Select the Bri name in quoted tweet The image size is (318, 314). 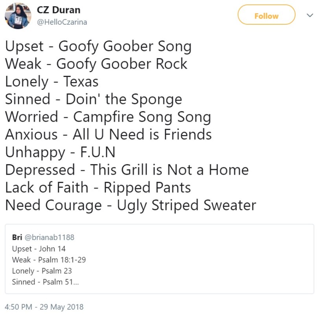click(x=17, y=237)
